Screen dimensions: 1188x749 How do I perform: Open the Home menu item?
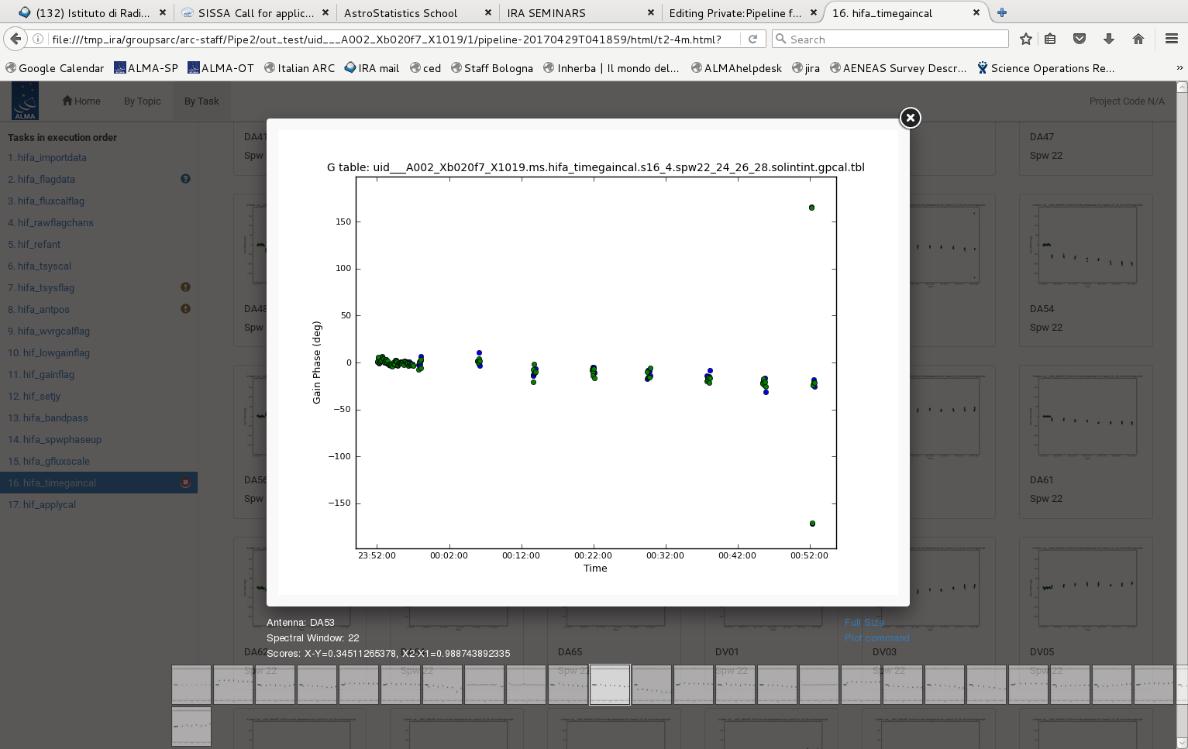[x=81, y=101]
